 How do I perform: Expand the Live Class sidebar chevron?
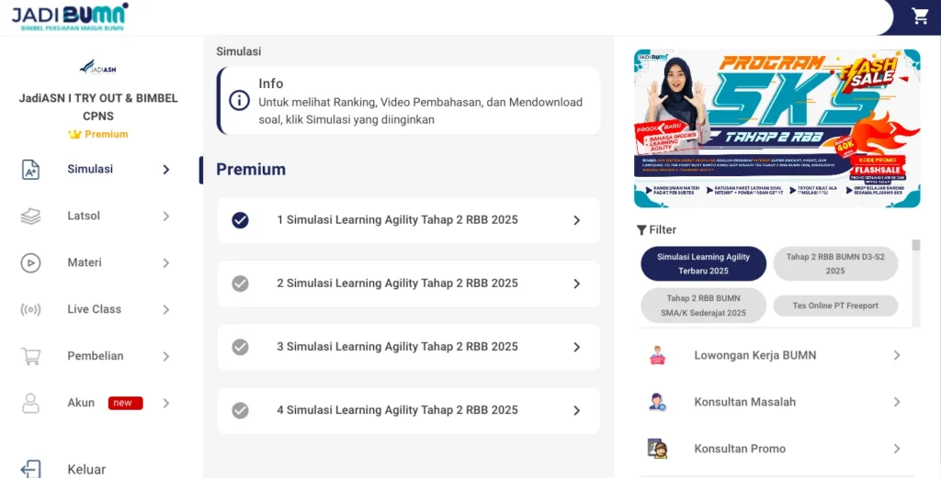coord(166,310)
